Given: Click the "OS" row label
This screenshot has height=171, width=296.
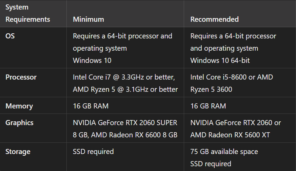Looking at the screenshot, I should tap(10, 36).
